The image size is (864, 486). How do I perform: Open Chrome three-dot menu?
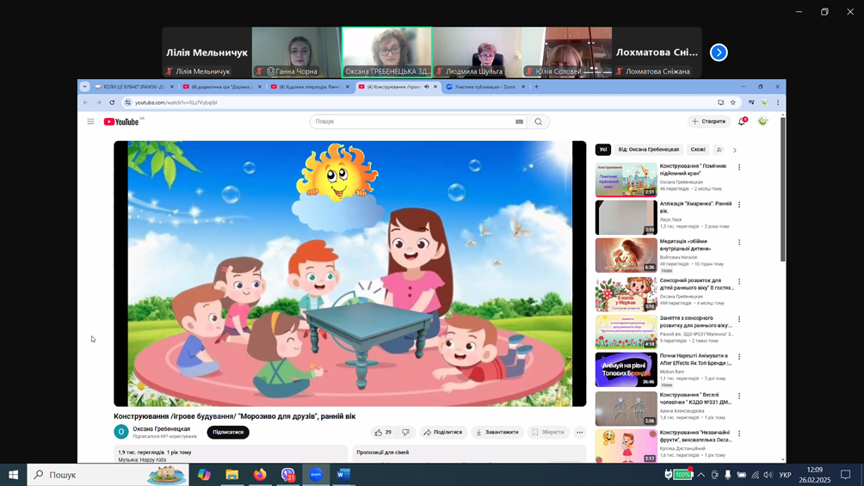pos(778,102)
